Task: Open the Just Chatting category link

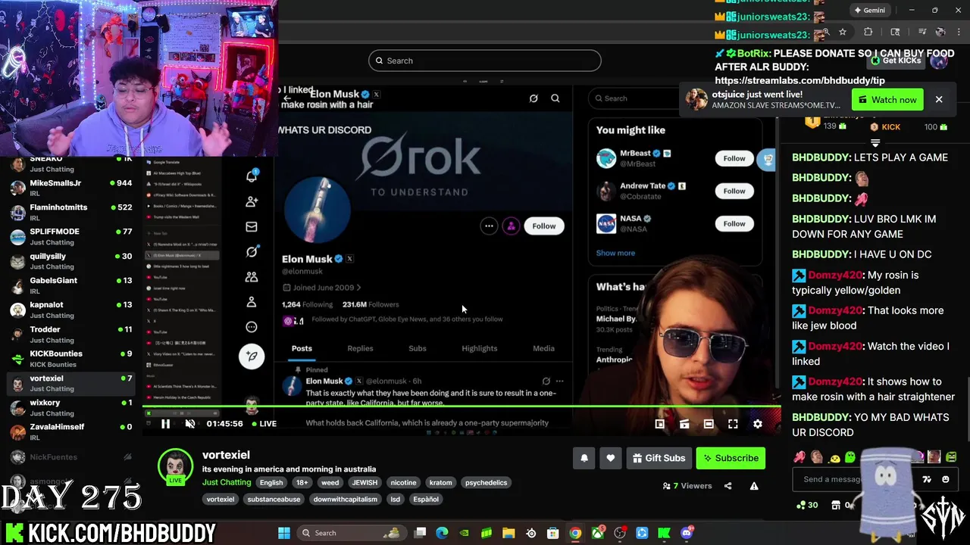Action: (227, 482)
